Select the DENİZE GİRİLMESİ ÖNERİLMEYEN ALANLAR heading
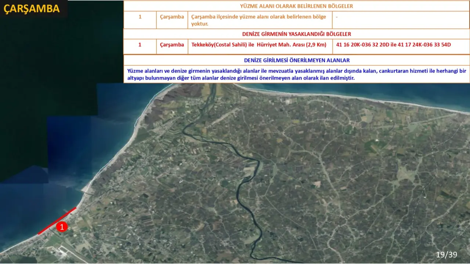This screenshot has height=264, width=470. 296,60
